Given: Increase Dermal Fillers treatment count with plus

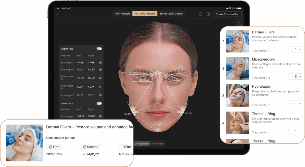Looking at the screenshot, I should click(x=300, y=49).
